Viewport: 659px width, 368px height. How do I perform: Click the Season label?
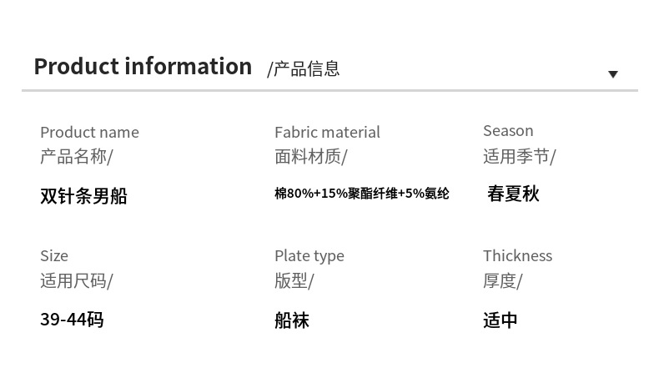(x=508, y=130)
